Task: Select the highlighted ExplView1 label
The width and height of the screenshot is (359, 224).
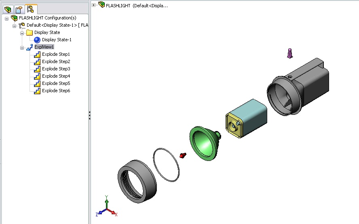Action: coord(44,47)
